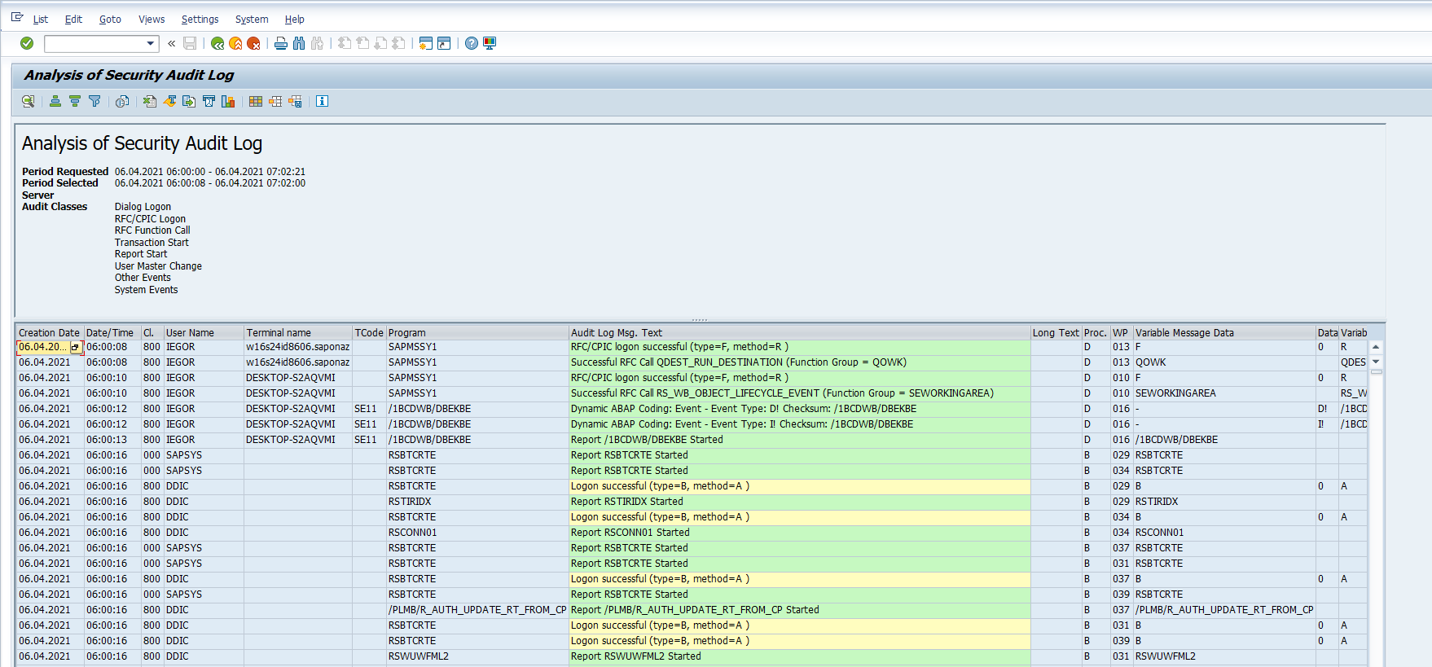Click the Set Filter funnel icon
The height and width of the screenshot is (667, 1432).
[94, 101]
